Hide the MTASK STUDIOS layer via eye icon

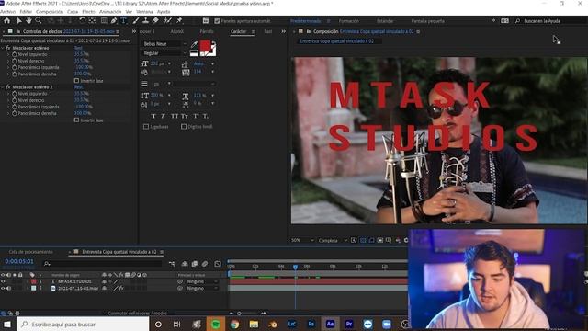pyautogui.click(x=3, y=281)
